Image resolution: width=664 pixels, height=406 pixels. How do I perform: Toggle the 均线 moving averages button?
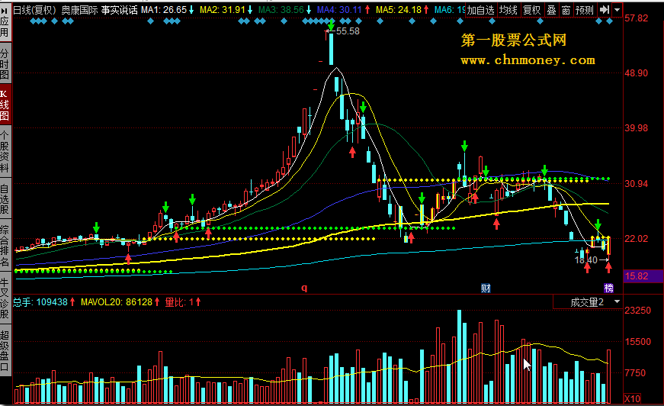click(508, 10)
